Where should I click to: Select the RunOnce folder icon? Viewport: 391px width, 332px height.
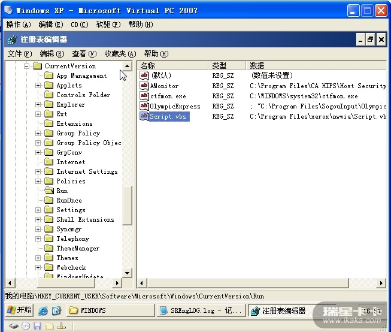click(x=49, y=200)
